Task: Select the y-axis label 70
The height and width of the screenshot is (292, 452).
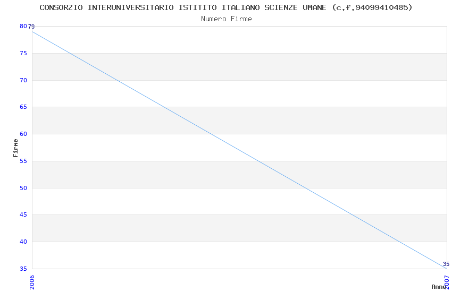Action: [23, 80]
